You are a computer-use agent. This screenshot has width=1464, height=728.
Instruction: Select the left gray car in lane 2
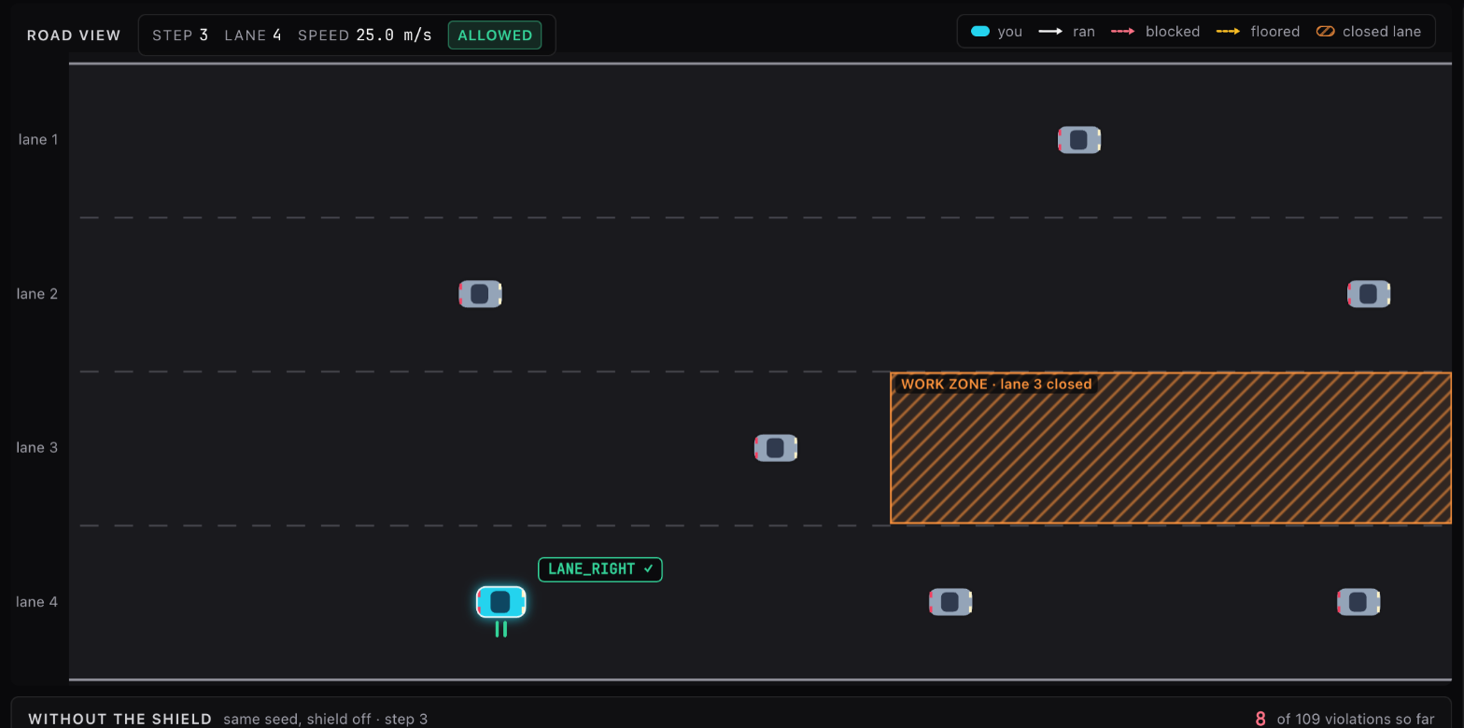480,294
